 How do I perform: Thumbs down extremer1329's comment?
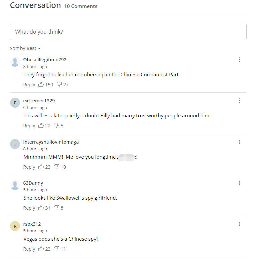click(56, 125)
